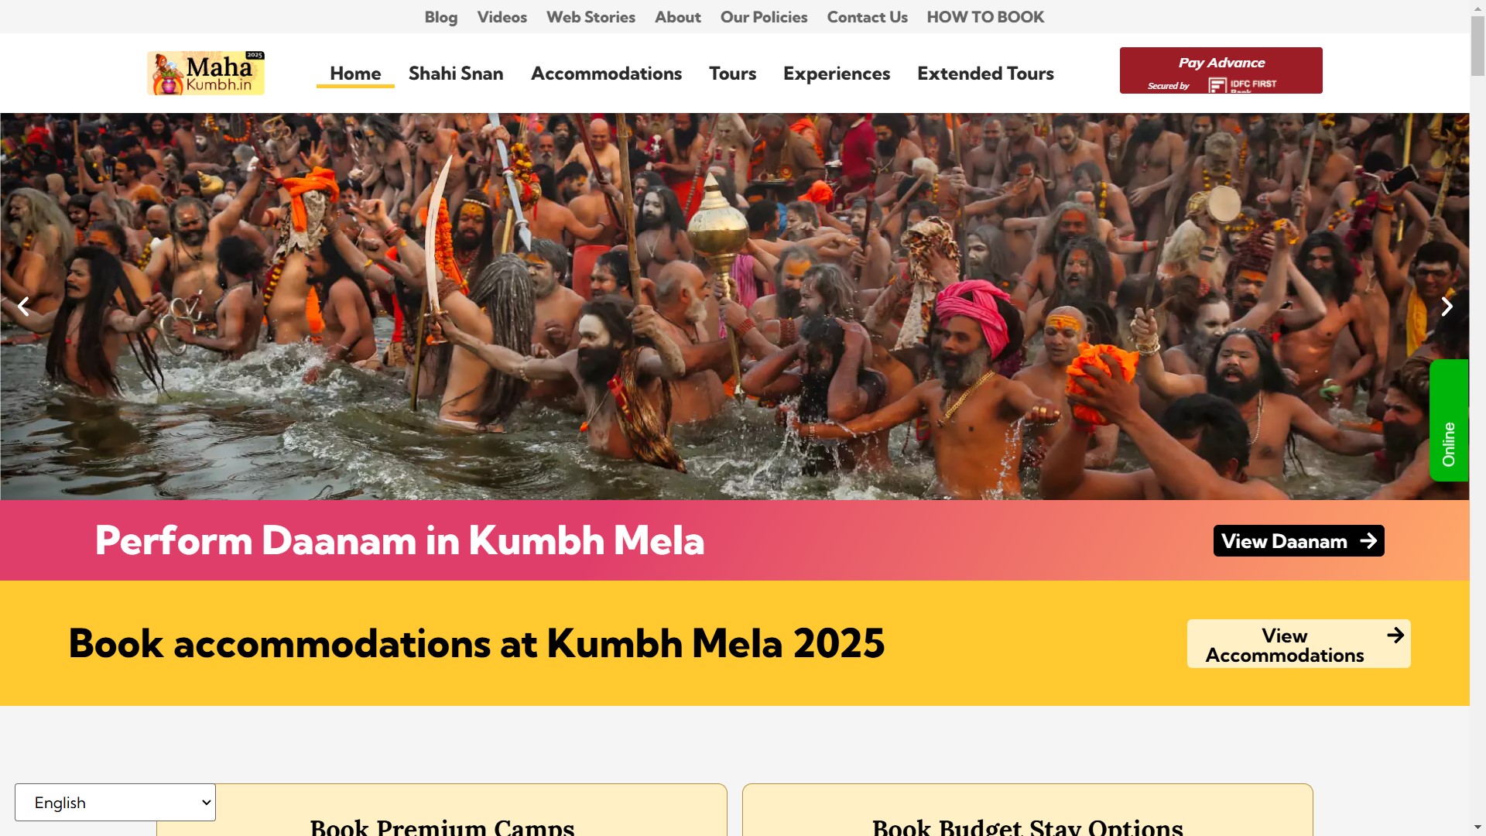Visit the Web Stories link
1486x836 pixels.
coord(591,17)
